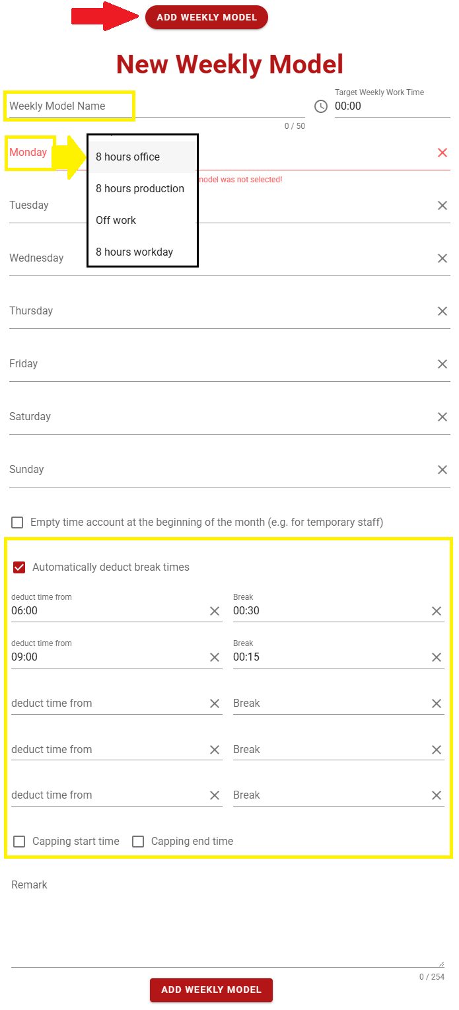Tick the Capping end time checkbox
Image resolution: width=459 pixels, height=1010 pixels.
138,842
